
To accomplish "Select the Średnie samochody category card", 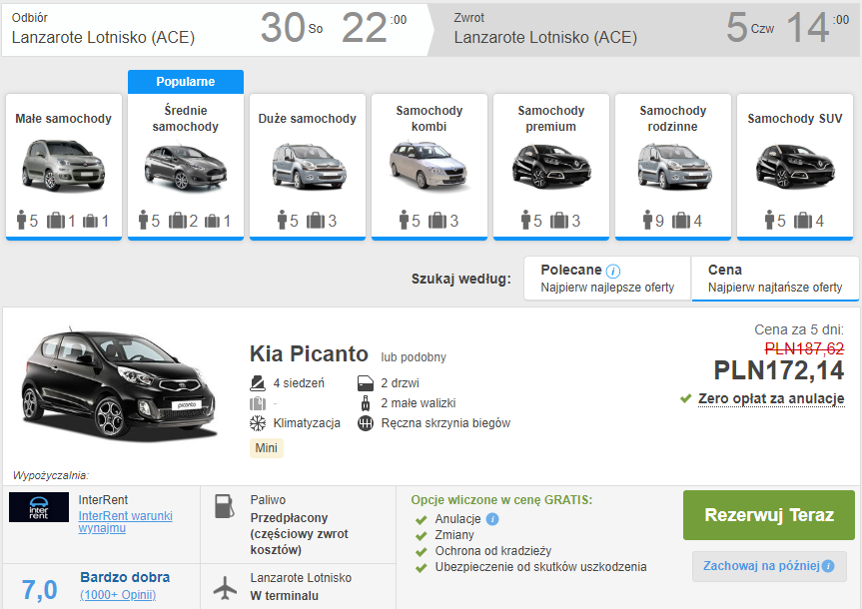I will tap(186, 167).
